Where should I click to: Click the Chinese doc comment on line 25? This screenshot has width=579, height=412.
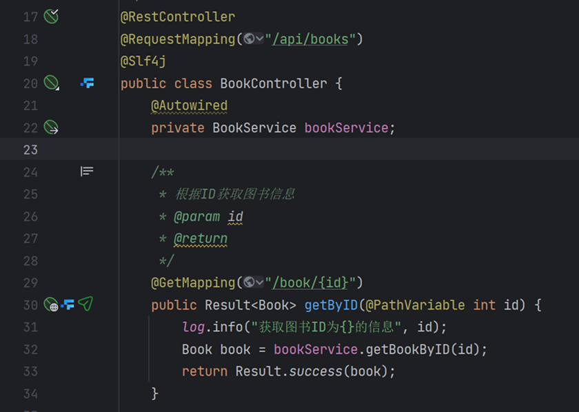click(x=235, y=194)
